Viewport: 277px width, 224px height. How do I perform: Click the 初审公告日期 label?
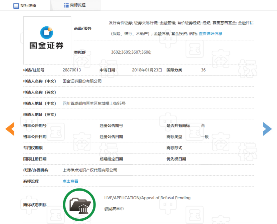click(x=35, y=137)
